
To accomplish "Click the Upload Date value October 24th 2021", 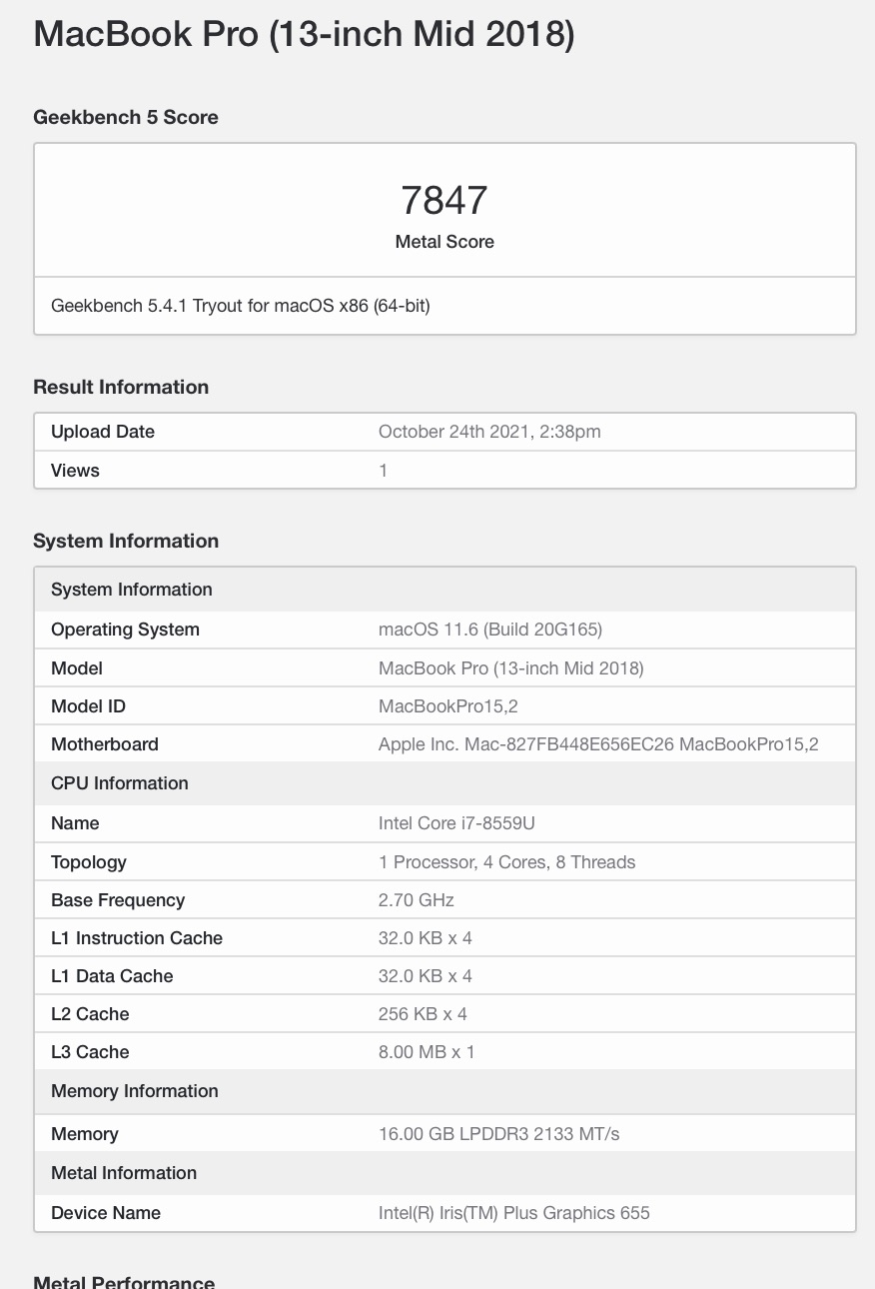I will pyautogui.click(x=489, y=432).
